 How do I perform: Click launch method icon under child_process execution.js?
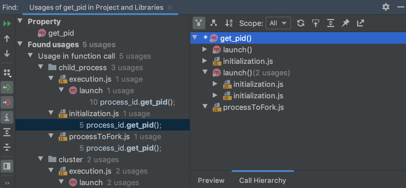pyautogui.click(x=73, y=91)
